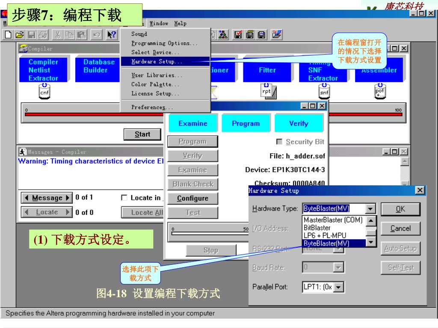Click the list's scroll down arrow
This screenshot has height=328, width=438.
[x=371, y=242]
